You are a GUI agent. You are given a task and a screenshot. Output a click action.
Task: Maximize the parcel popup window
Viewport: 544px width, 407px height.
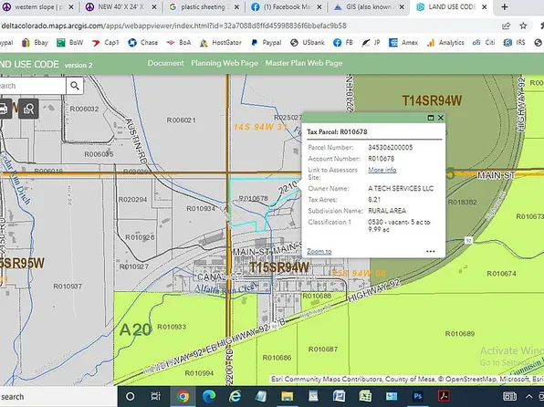tap(431, 118)
